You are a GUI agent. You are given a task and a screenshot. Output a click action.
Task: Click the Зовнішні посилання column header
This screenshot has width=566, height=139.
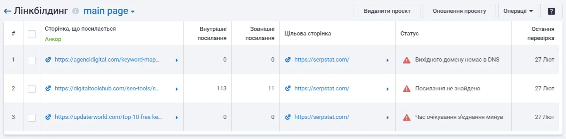tap(260, 33)
